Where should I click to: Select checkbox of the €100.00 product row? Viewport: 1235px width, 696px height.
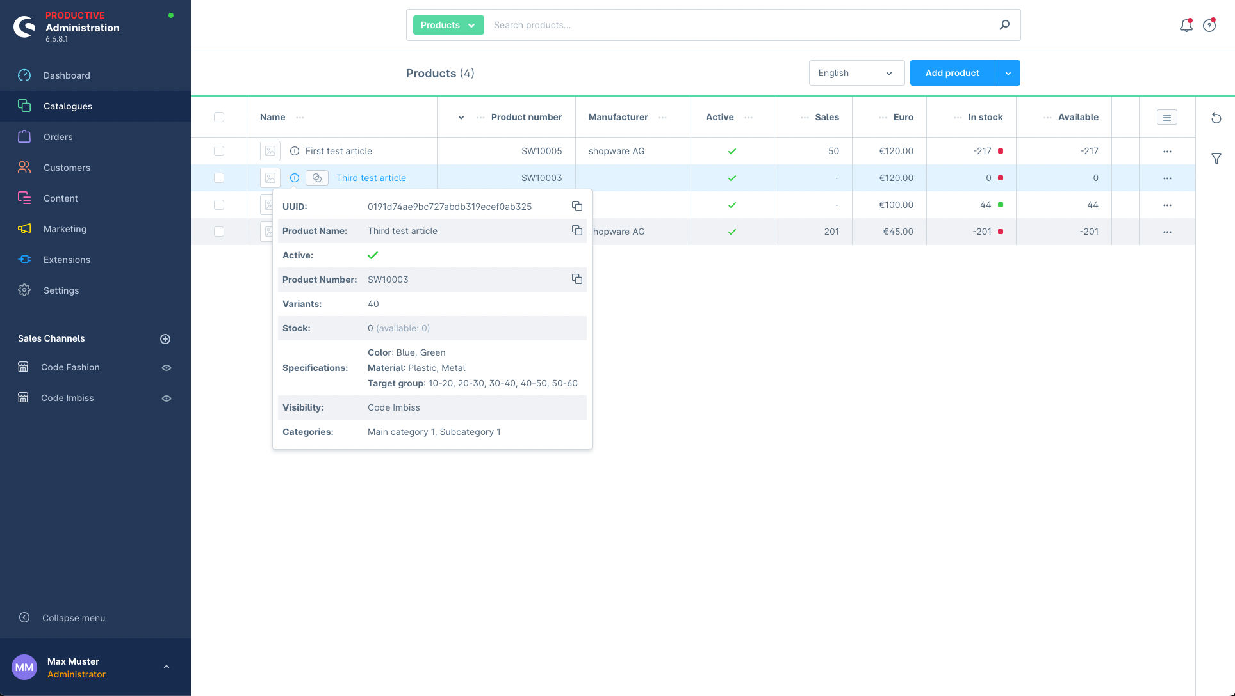click(219, 205)
